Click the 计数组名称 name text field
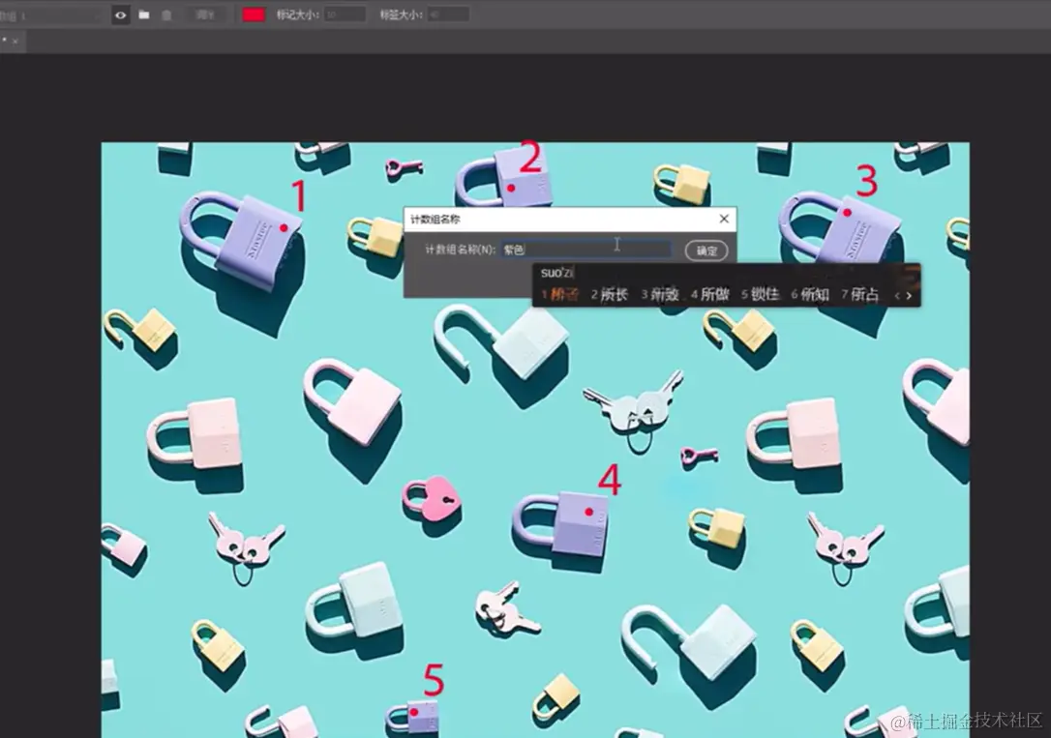Screen dimensions: 1051x738 click(586, 250)
